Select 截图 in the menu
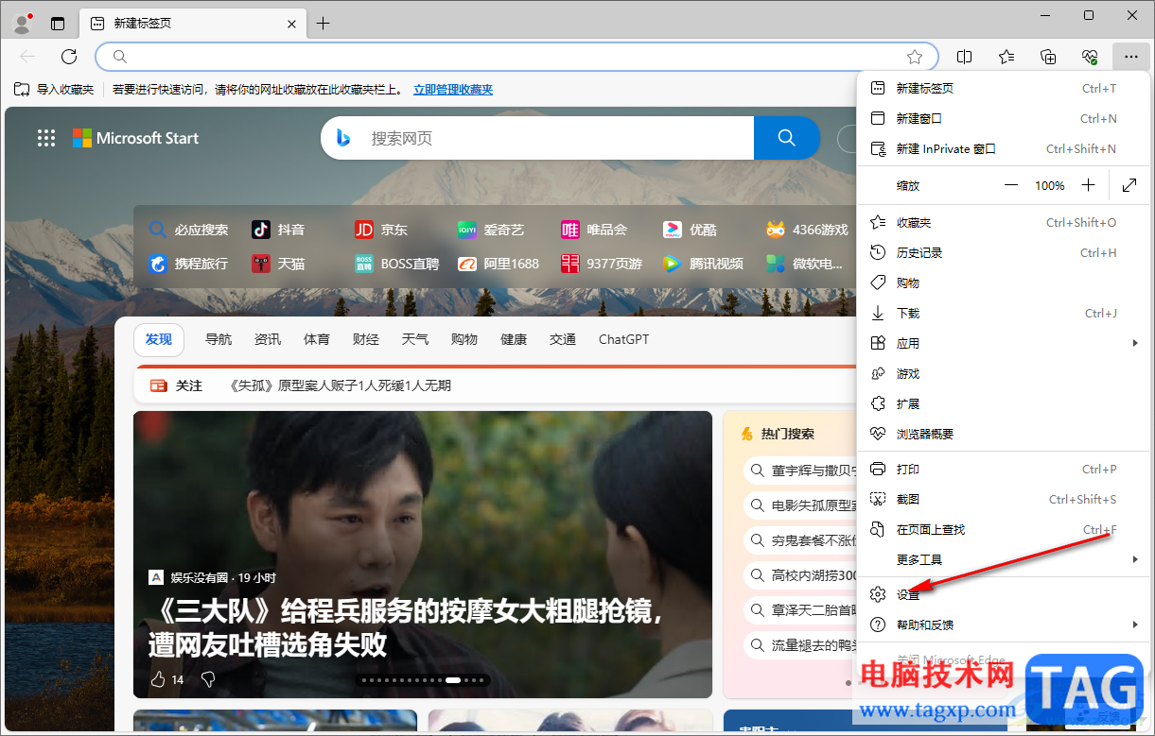 click(x=1005, y=499)
